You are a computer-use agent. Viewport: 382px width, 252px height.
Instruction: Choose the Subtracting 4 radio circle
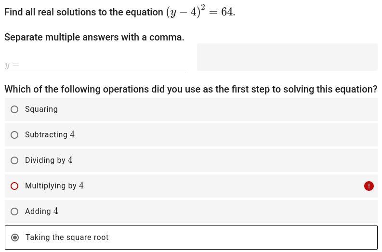(14, 135)
